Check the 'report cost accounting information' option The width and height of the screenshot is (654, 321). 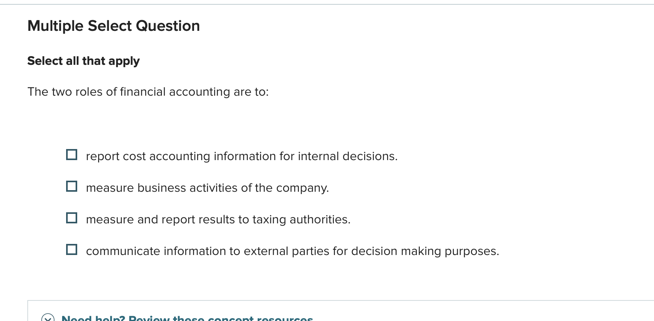(72, 155)
